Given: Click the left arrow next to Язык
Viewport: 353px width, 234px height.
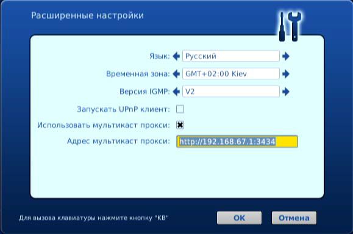Looking at the screenshot, I should tap(176, 56).
